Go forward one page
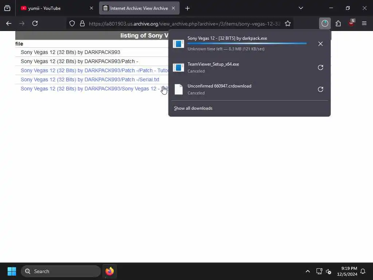 tap(22, 24)
